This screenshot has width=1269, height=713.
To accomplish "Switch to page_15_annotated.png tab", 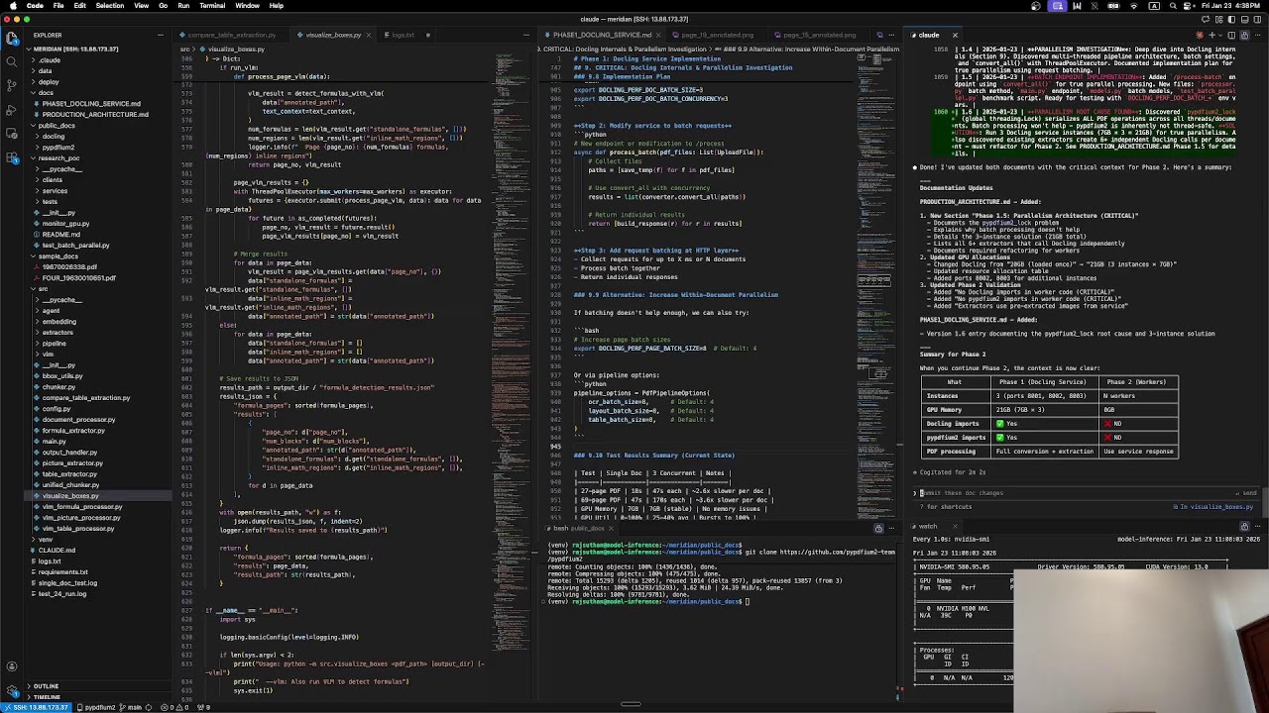I will 819,35.
